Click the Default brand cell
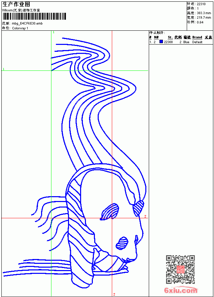214x297 pixels. [x=197, y=42]
